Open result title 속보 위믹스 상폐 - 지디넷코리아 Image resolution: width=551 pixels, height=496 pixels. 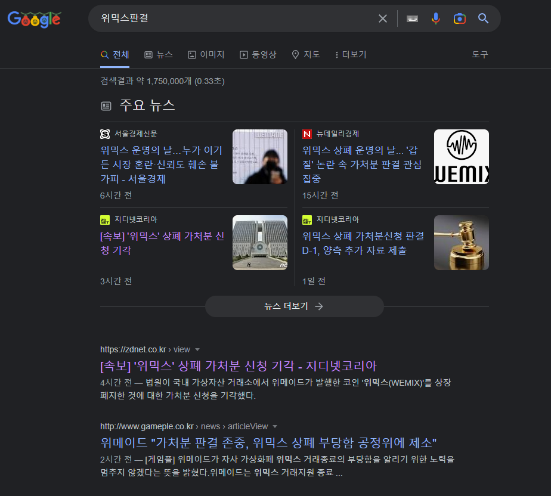coord(239,366)
